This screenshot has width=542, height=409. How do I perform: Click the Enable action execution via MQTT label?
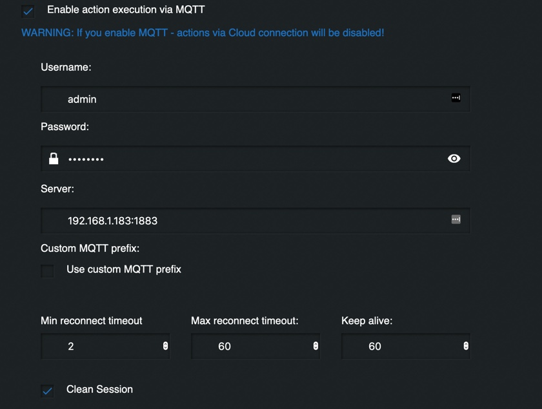pyautogui.click(x=126, y=10)
